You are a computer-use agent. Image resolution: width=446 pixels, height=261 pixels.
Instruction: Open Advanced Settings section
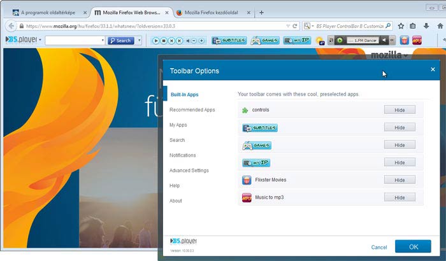point(189,171)
